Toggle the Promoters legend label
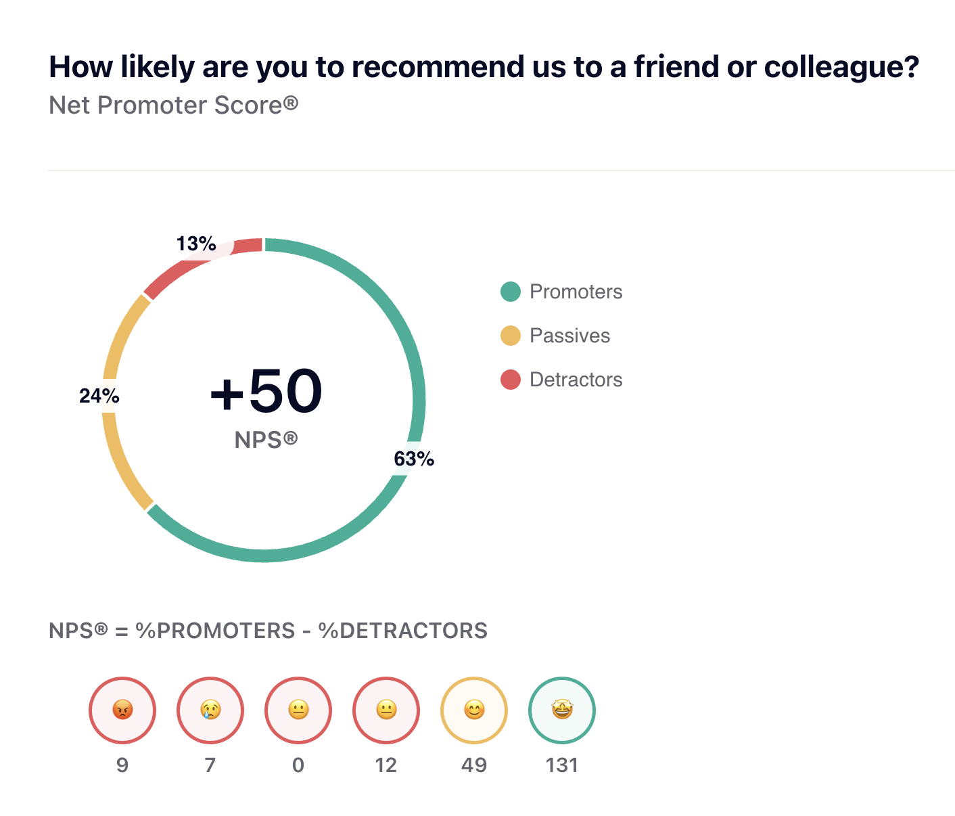The height and width of the screenshot is (816, 955). point(576,292)
